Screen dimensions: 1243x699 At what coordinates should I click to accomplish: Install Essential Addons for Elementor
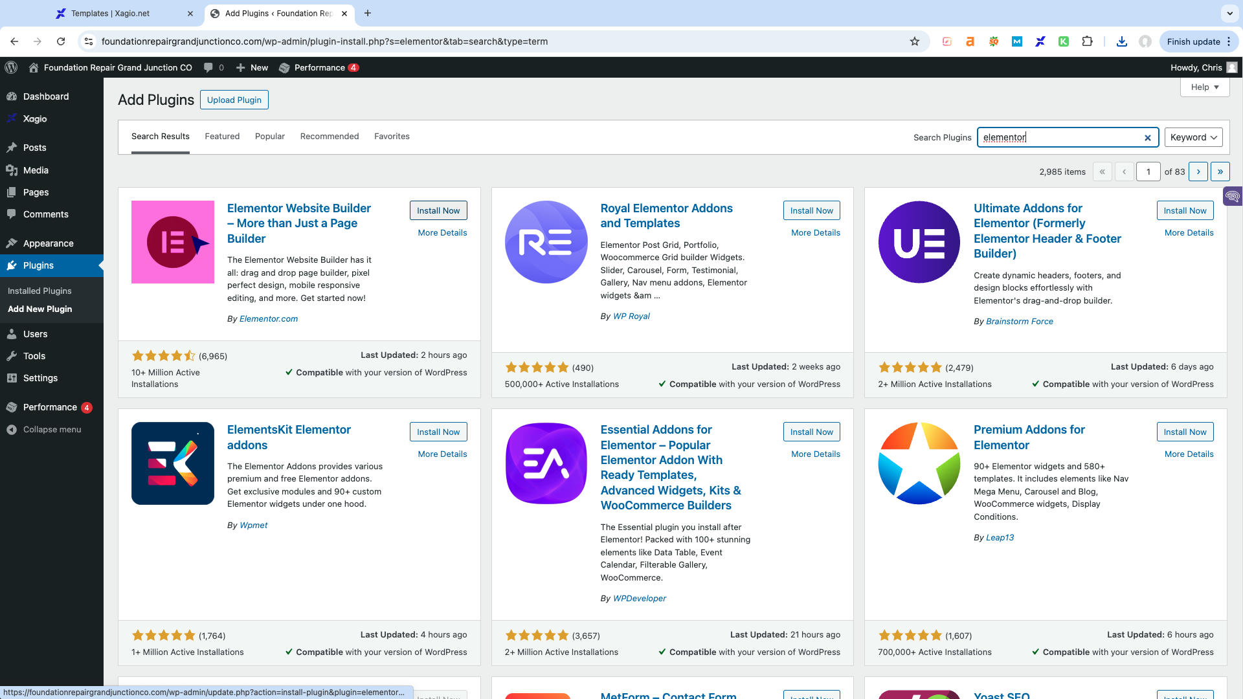pyautogui.click(x=812, y=432)
